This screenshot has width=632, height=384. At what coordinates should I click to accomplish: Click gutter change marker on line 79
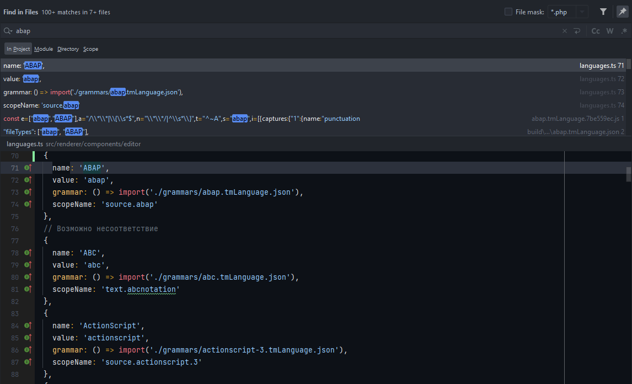[28, 265]
